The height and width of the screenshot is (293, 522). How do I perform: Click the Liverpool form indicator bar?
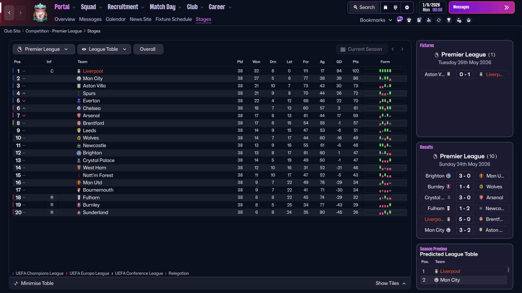pos(385,71)
